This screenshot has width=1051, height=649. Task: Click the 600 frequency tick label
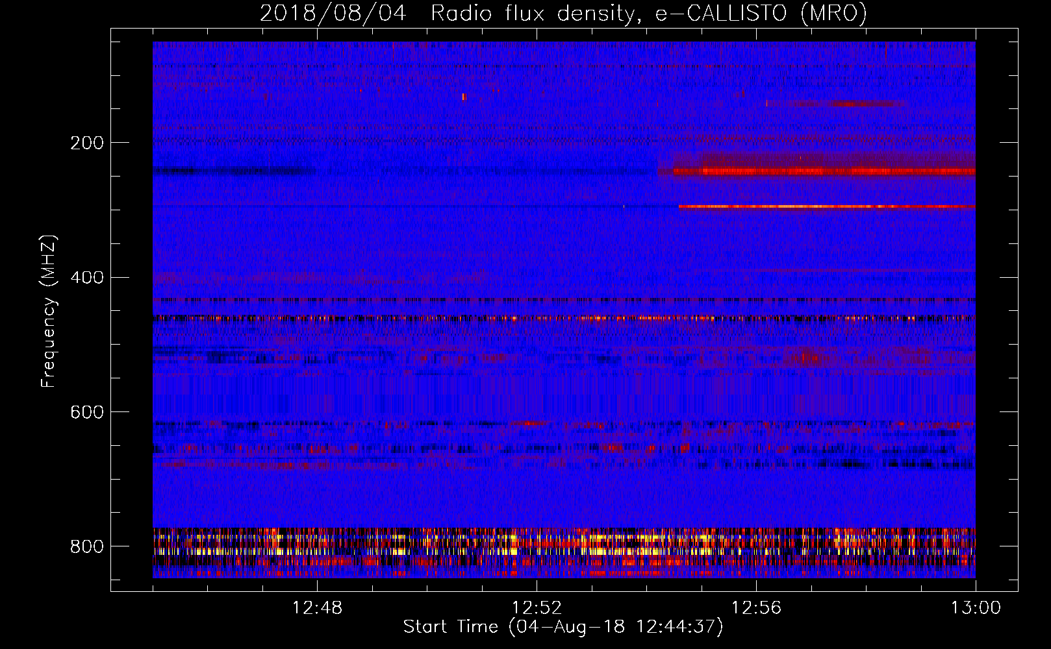coord(86,413)
